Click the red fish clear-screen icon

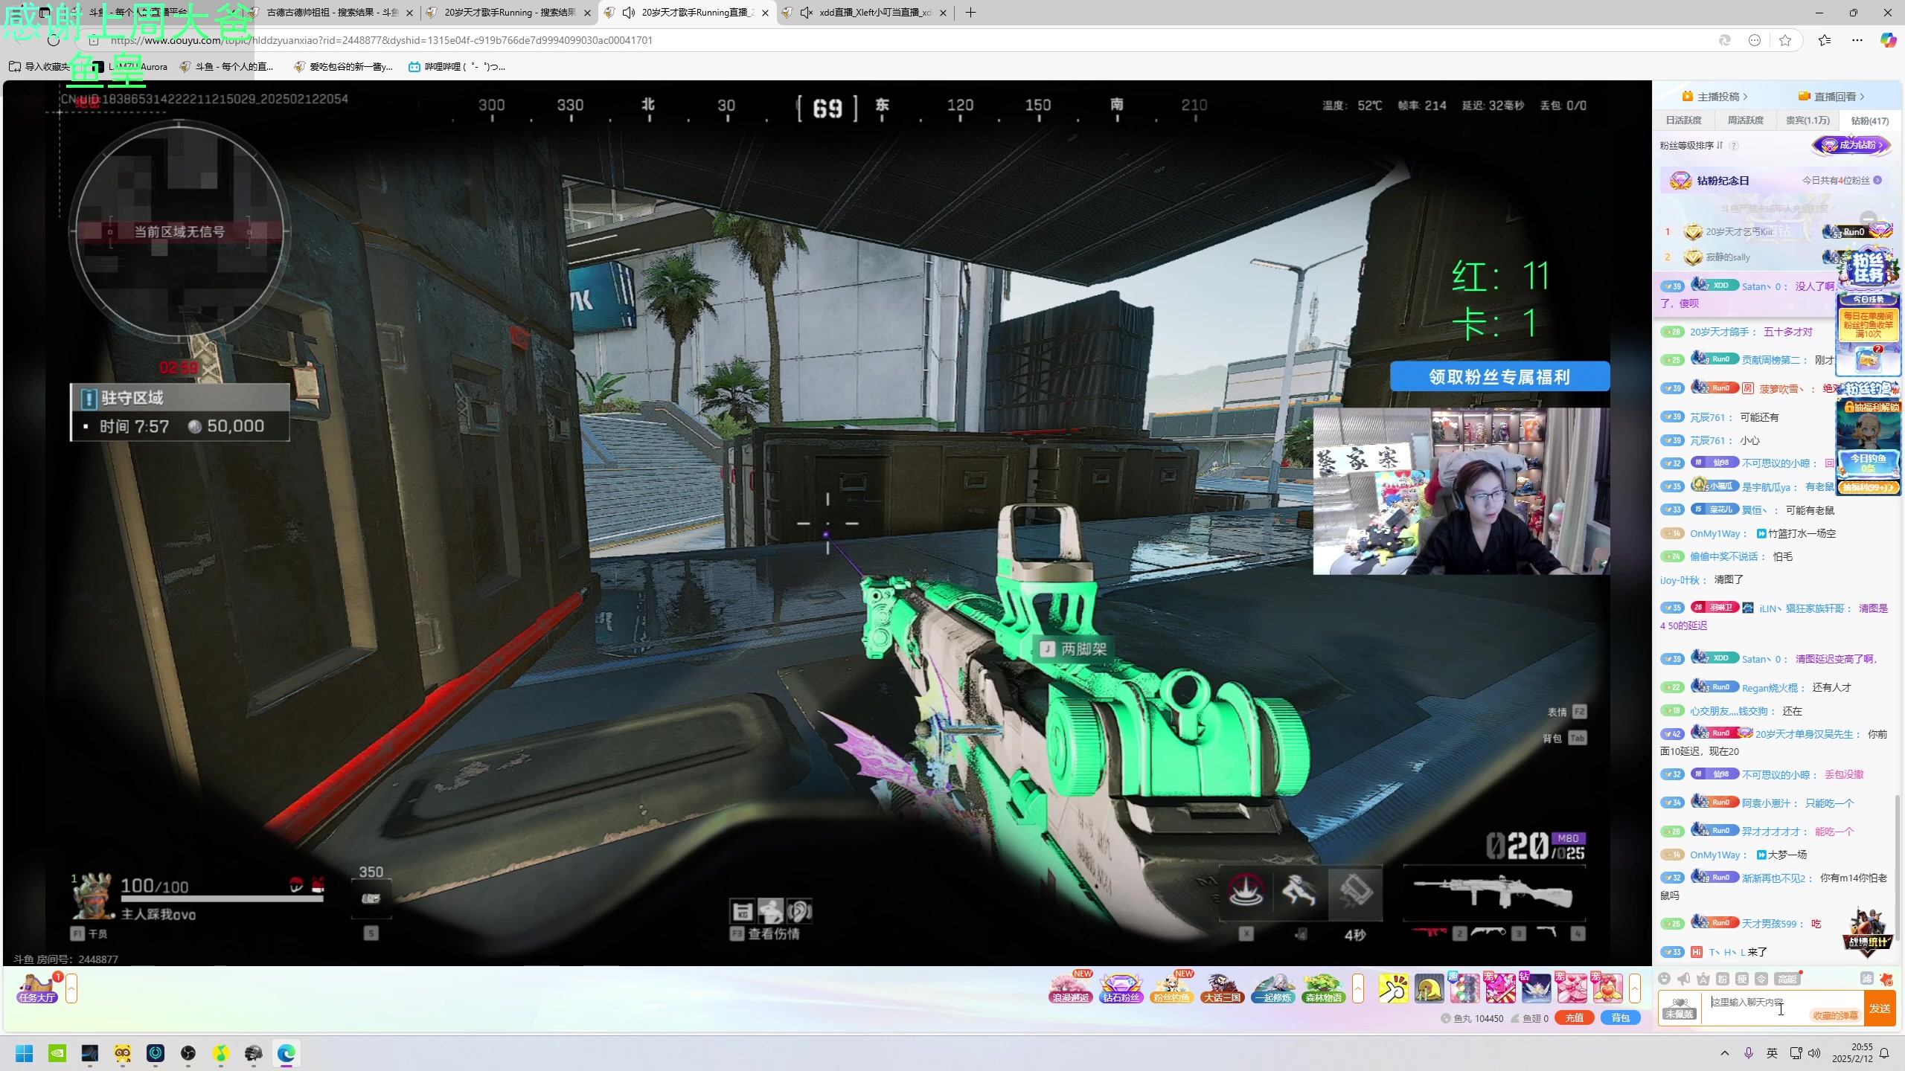coord(1886,979)
